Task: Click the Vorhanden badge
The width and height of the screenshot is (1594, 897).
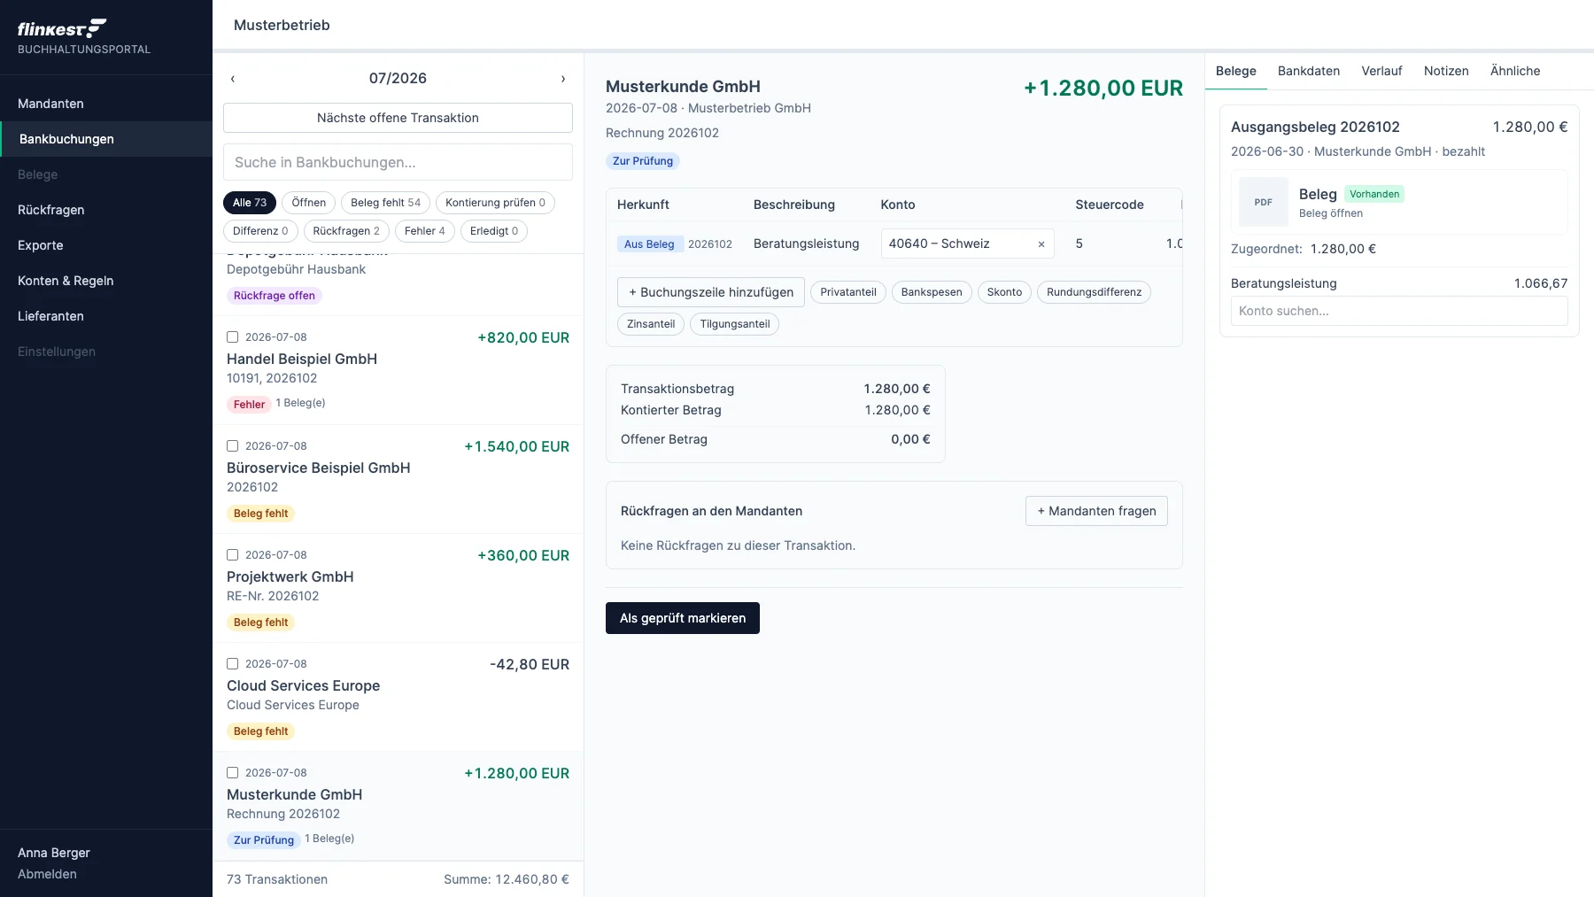Action: pos(1374,194)
